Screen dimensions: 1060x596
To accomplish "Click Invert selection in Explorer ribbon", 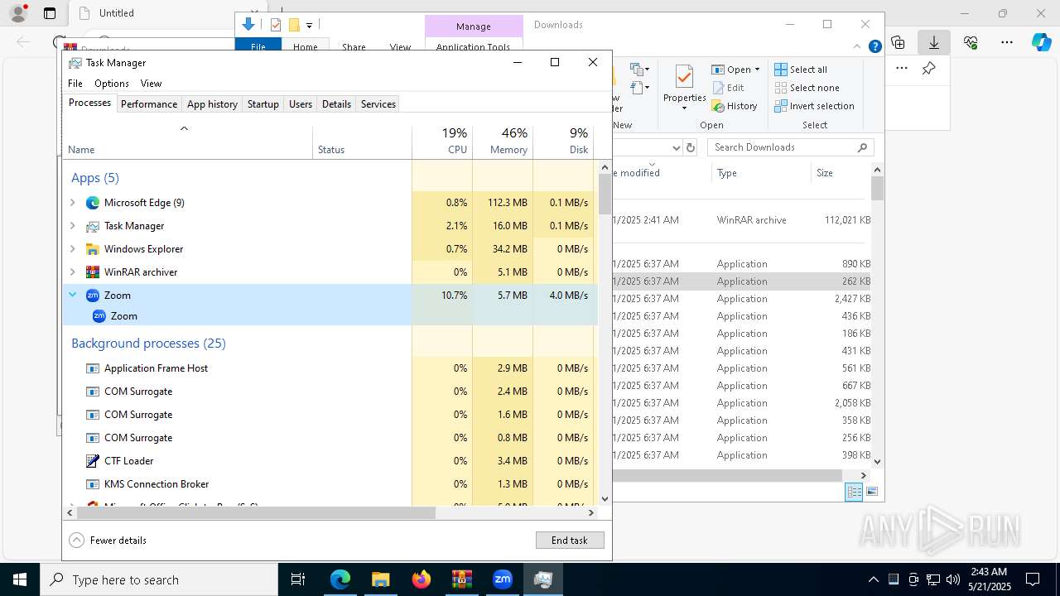I will click(x=814, y=106).
